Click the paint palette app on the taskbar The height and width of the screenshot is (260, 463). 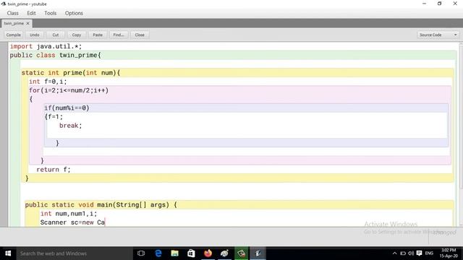224,253
